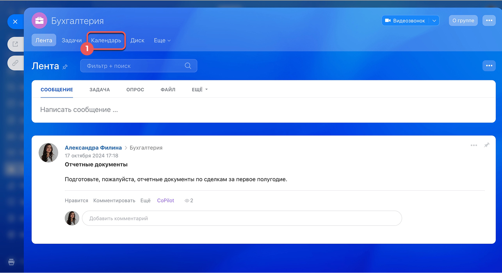Expand the Еще menu in navigation
Screen dimensions: 502x273
point(162,41)
